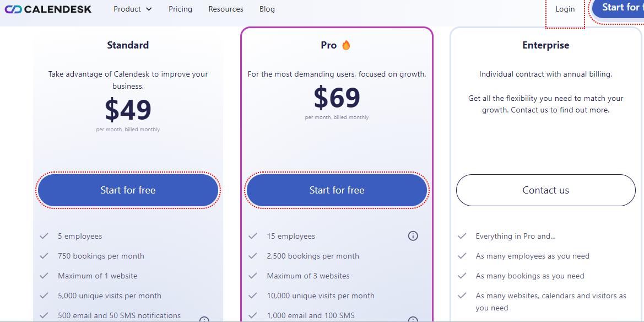Click the $69 Pro price text
The image size is (644, 322).
click(x=337, y=98)
